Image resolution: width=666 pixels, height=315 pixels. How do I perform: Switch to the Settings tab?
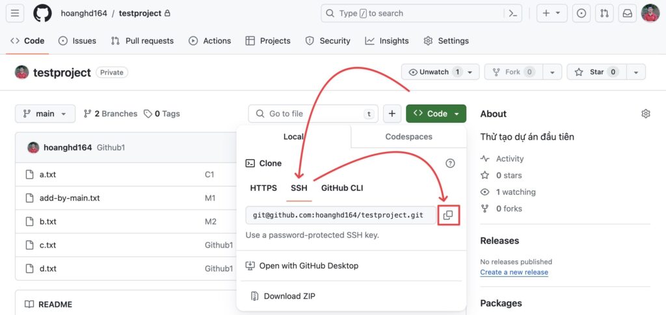[446, 41]
